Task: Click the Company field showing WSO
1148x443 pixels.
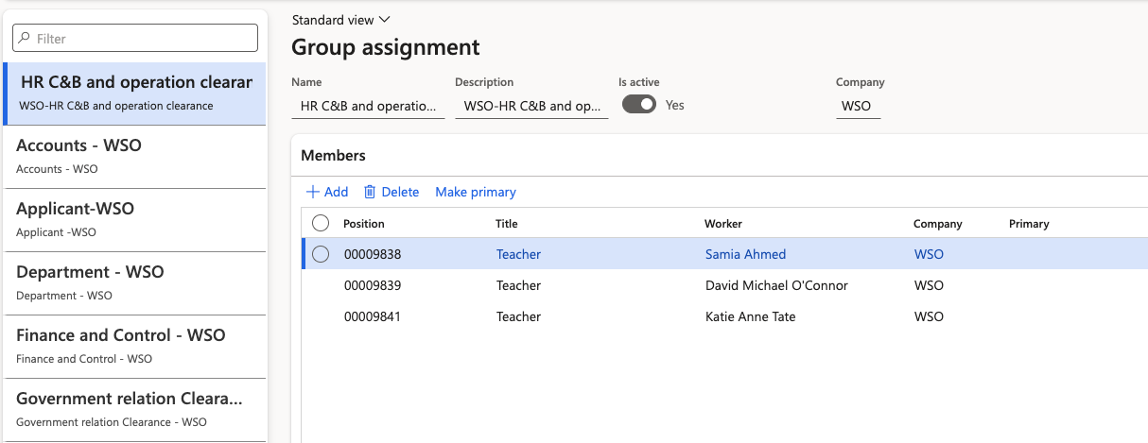Action: pos(858,106)
